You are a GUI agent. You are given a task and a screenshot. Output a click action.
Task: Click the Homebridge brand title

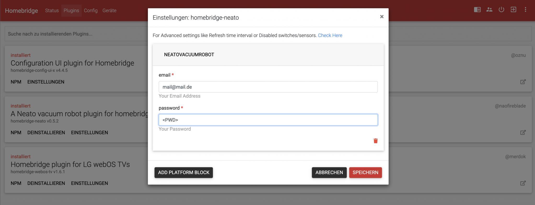(21, 11)
